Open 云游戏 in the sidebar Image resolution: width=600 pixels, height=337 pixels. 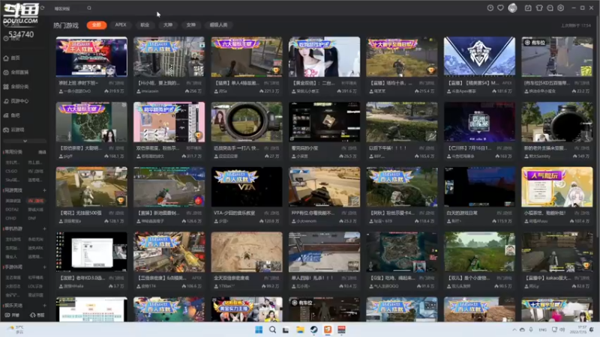click(x=14, y=130)
